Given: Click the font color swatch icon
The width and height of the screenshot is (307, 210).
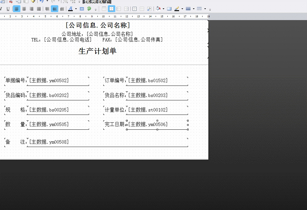Looking at the screenshot, I should (x=71, y=9).
